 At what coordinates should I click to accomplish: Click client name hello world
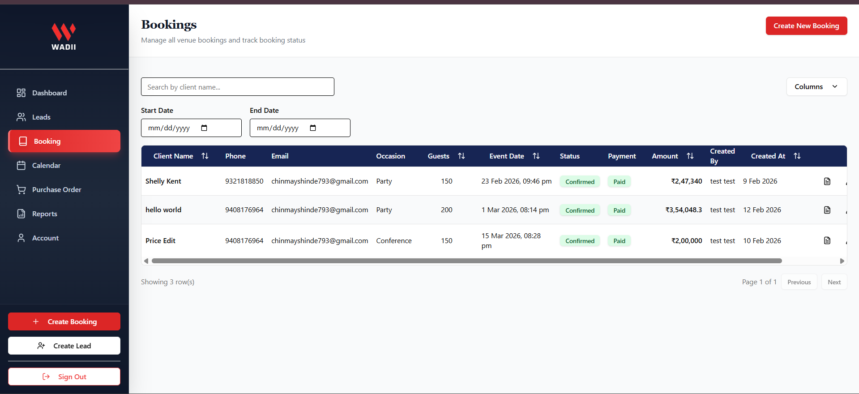163,210
